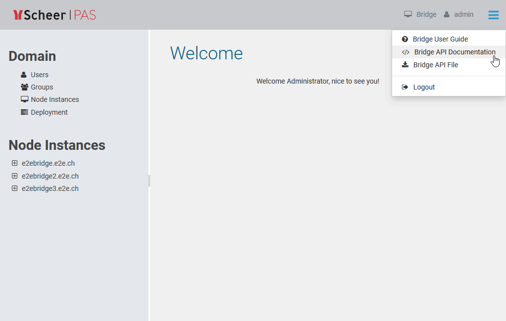Open the hamburger menu in top right
Viewport: 506px width, 321px height.
coord(493,14)
